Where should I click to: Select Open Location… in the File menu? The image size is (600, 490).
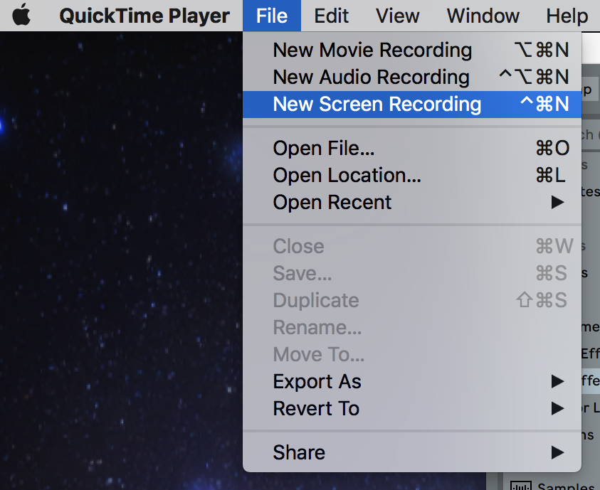(x=411, y=176)
